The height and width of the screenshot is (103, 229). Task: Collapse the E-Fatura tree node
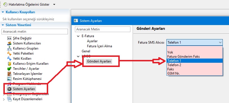pos(78,36)
